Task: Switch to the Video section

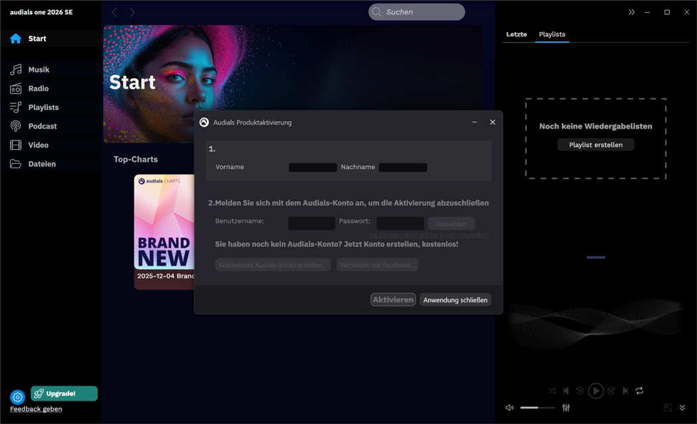Action: [x=38, y=144]
